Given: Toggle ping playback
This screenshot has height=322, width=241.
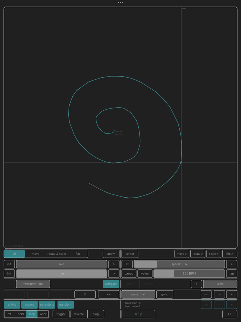Looking at the screenshot, I should (96, 314).
